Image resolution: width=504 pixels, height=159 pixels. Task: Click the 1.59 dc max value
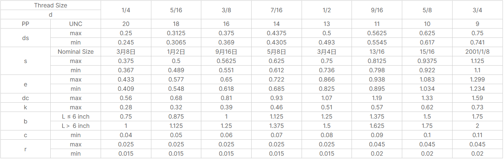pyautogui.click(x=477, y=98)
